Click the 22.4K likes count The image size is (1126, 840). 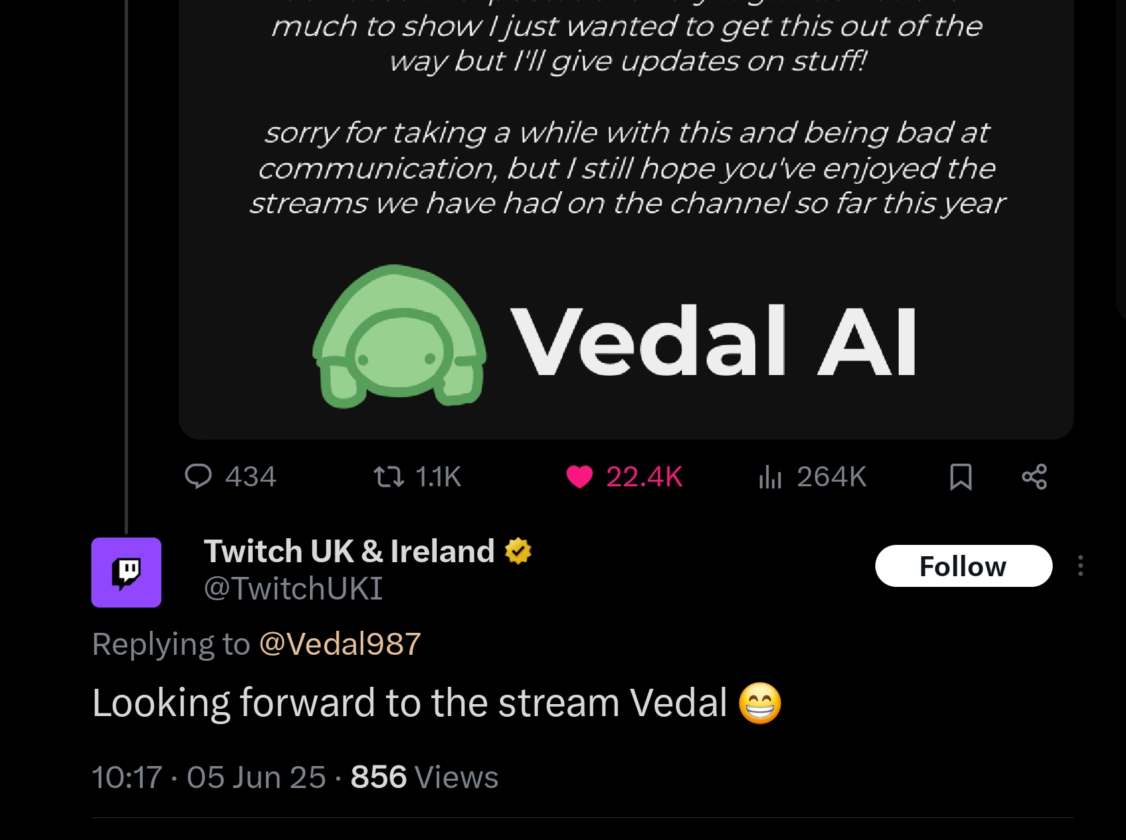pos(644,477)
